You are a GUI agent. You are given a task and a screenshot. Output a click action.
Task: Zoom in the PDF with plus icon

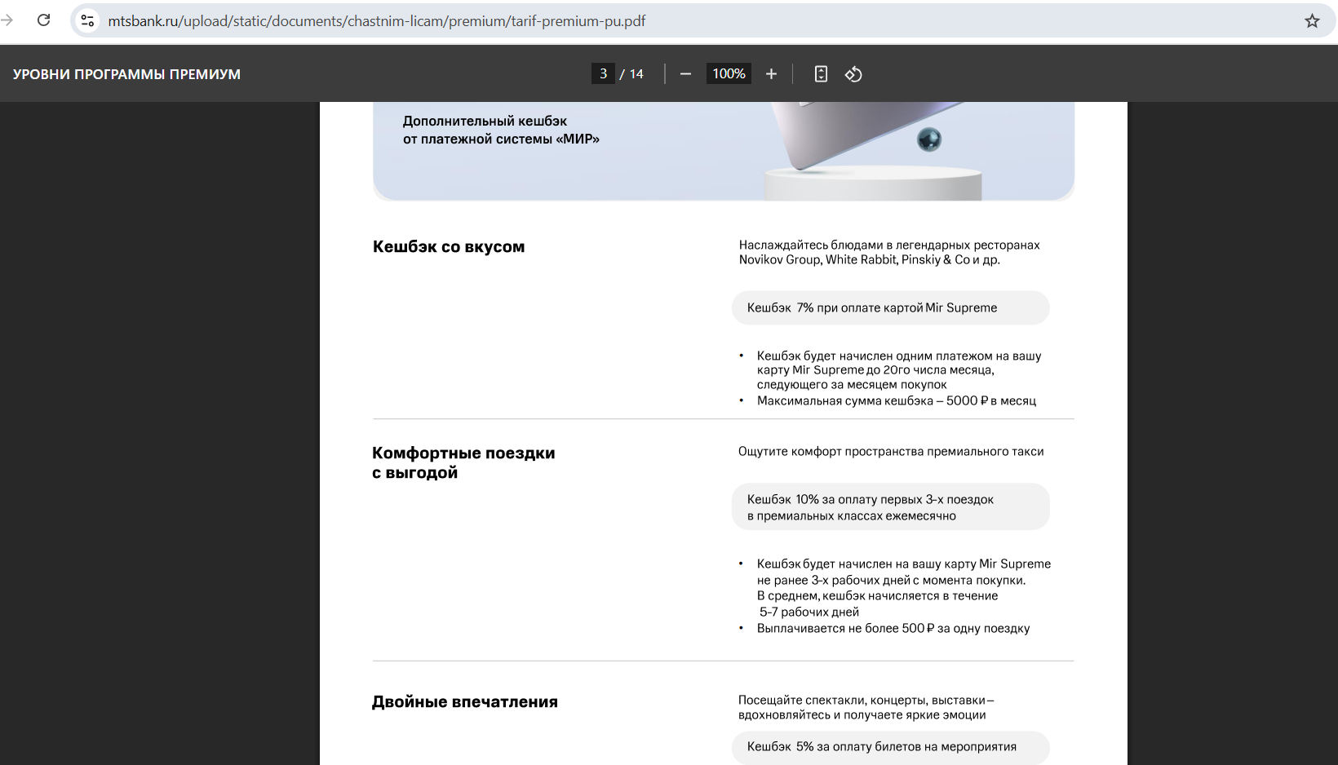point(771,74)
